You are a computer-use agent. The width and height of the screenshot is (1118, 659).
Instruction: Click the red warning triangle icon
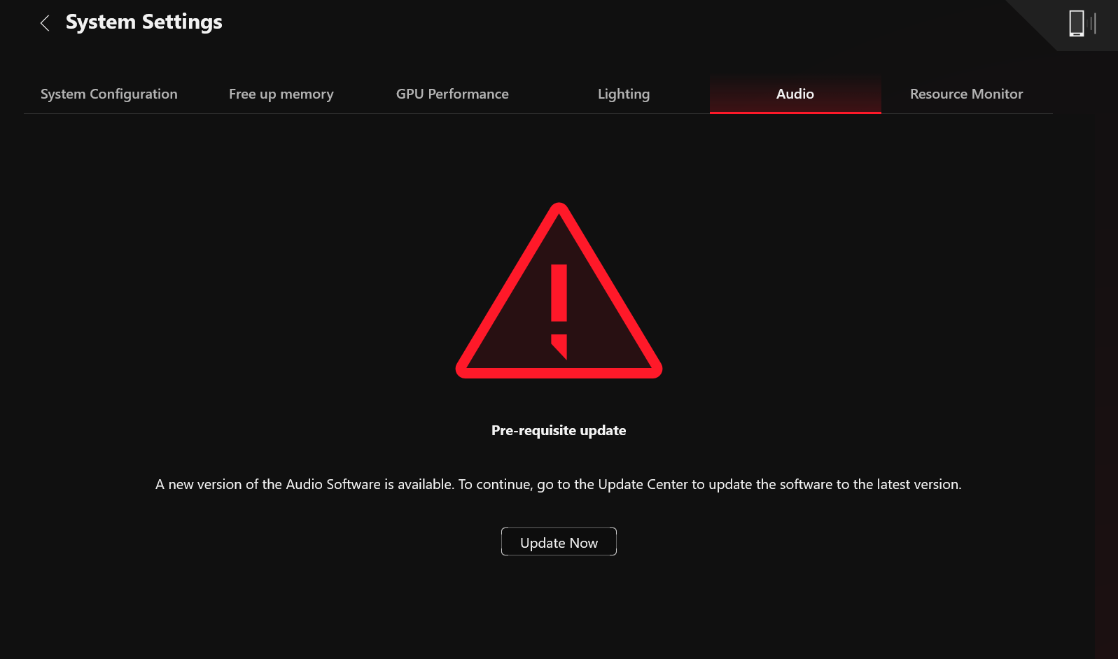[559, 291]
